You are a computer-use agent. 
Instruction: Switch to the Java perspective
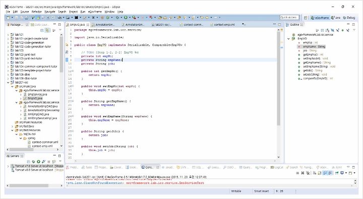[x=336, y=18]
